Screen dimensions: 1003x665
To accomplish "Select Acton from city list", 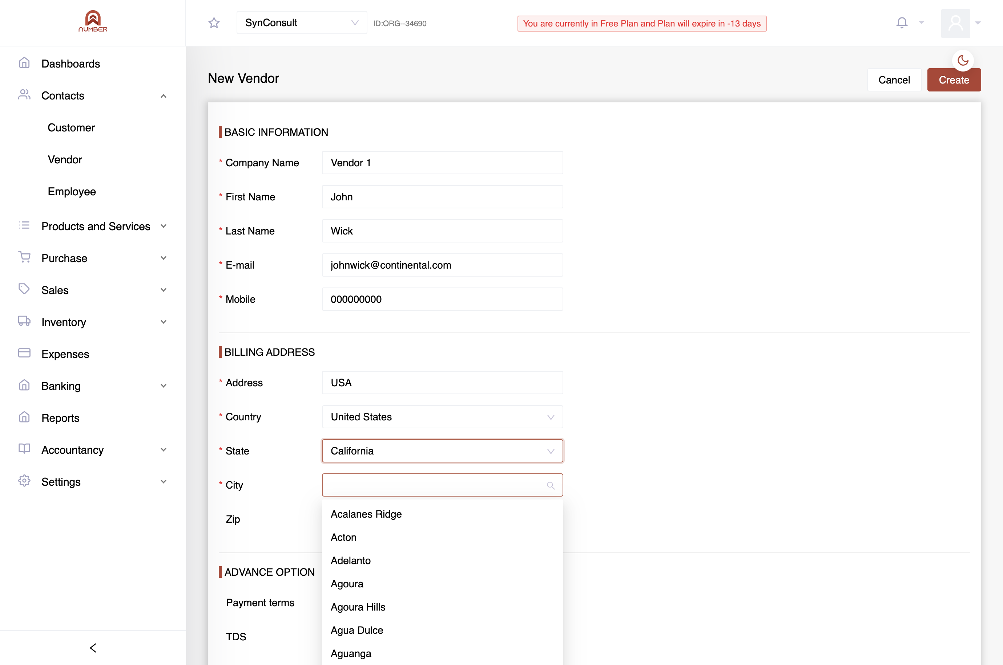I will pyautogui.click(x=442, y=537).
